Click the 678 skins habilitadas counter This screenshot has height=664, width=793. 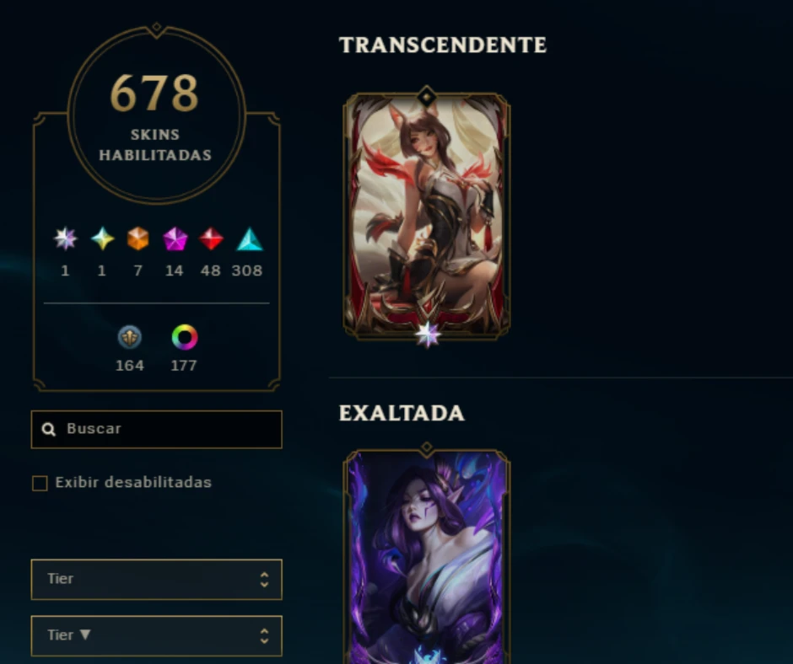click(156, 115)
